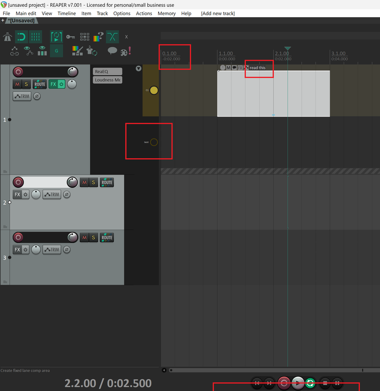Toggle the eye with envelope nodes icon

(x=28, y=51)
